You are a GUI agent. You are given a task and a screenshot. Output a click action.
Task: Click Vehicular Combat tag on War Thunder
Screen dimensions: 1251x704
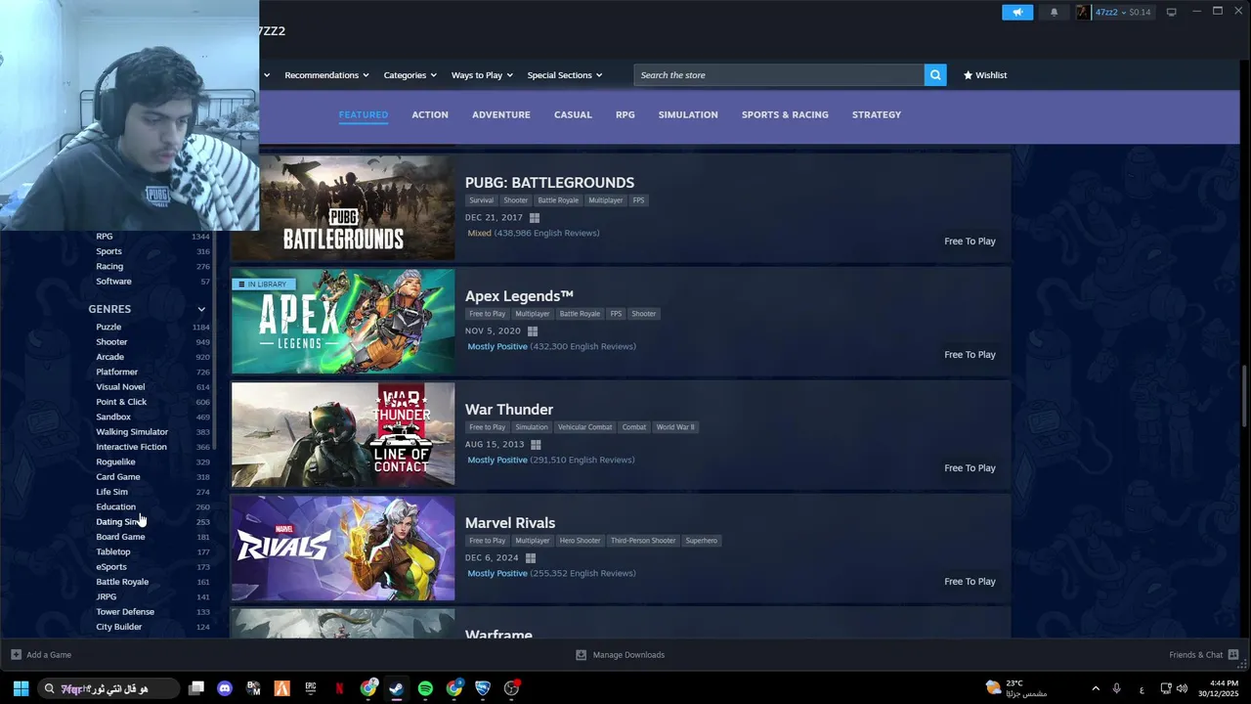(x=585, y=427)
